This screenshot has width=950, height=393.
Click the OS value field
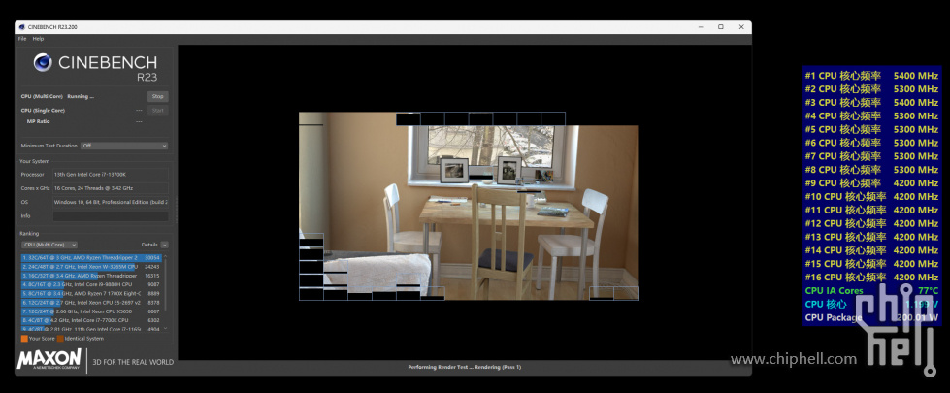pyautogui.click(x=111, y=202)
